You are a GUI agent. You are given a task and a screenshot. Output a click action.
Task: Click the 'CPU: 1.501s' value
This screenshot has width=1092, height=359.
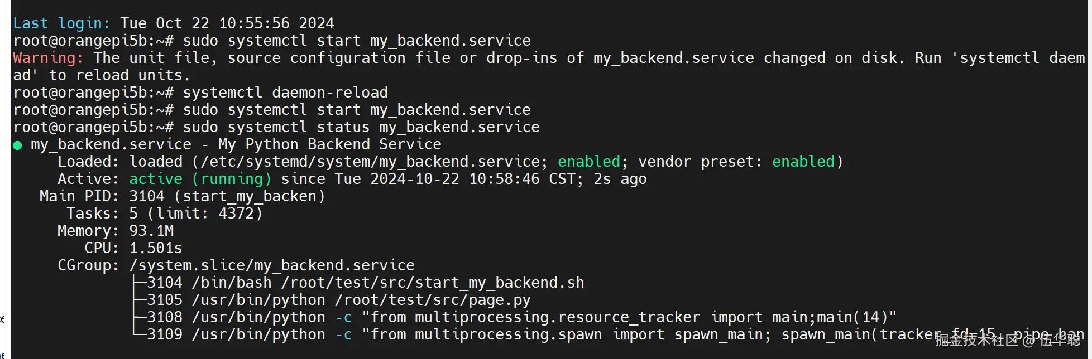tap(156, 248)
